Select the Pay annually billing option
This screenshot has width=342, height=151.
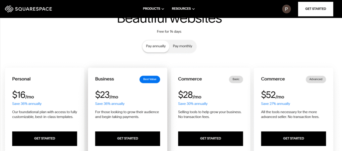(x=156, y=46)
